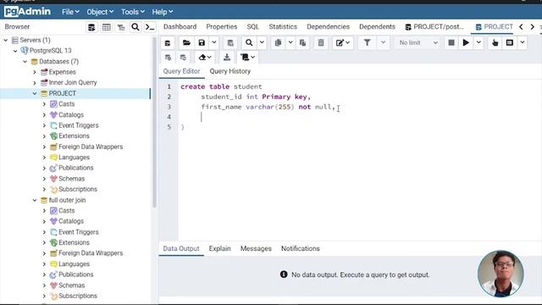Open the PSQL terminal icon in Browser
Image resolution: width=542 pixels, height=305 pixels.
click(150, 27)
